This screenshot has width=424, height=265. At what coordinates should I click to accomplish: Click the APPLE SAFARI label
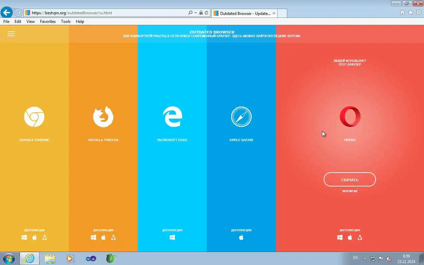(241, 140)
